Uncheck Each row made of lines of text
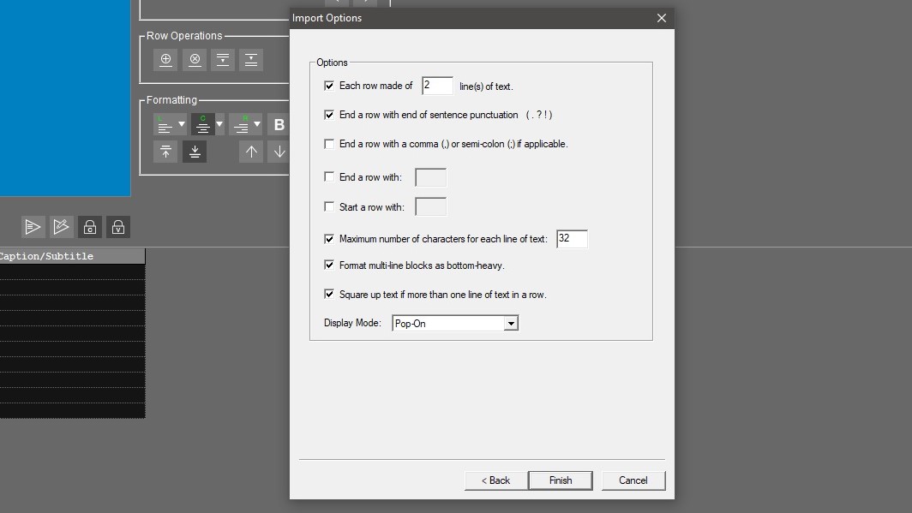The height and width of the screenshot is (513, 912). coord(329,86)
